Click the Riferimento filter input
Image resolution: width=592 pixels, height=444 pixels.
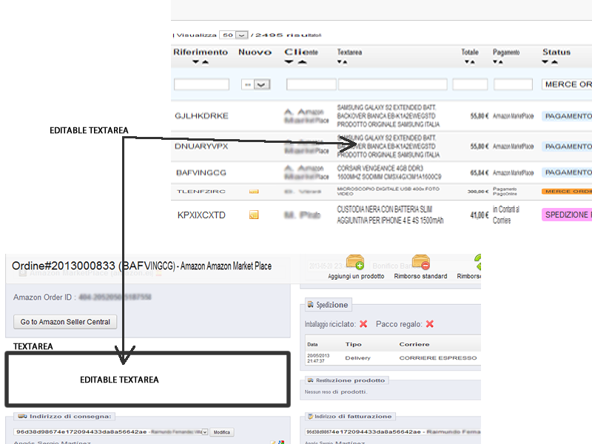201,84
